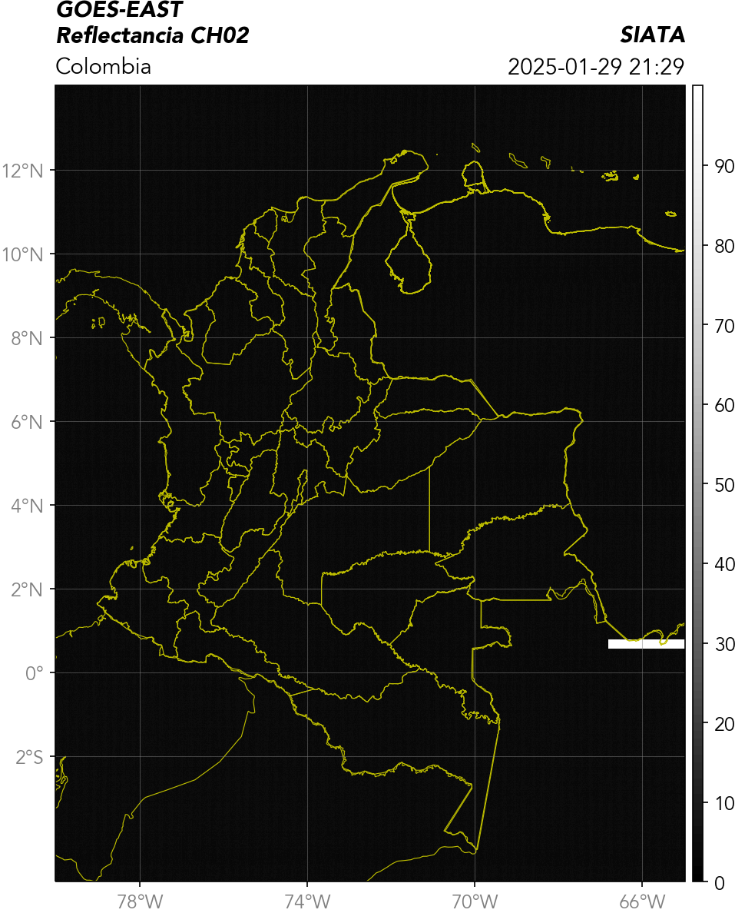Click the 70°W longitude label
Viewport: 735px width, 913px height.
475,902
